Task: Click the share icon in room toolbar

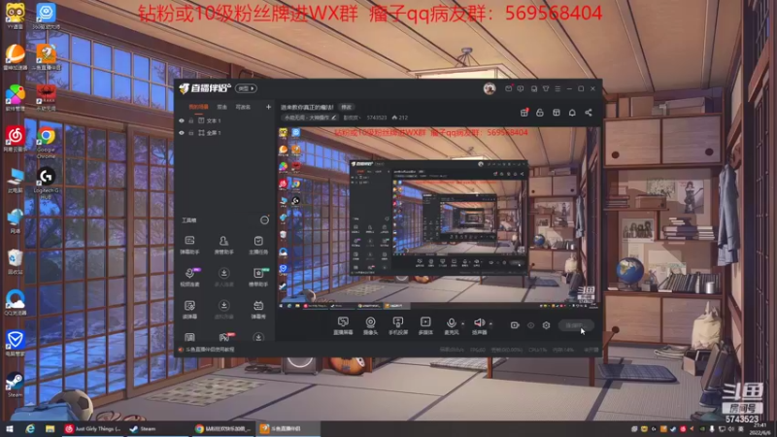Action: [x=589, y=113]
